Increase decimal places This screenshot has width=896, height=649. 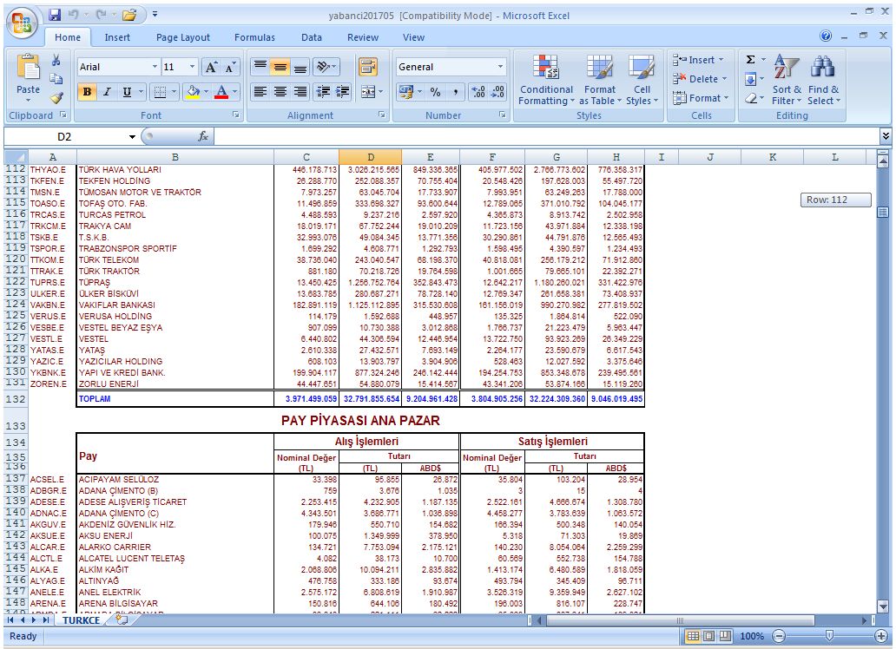478,91
